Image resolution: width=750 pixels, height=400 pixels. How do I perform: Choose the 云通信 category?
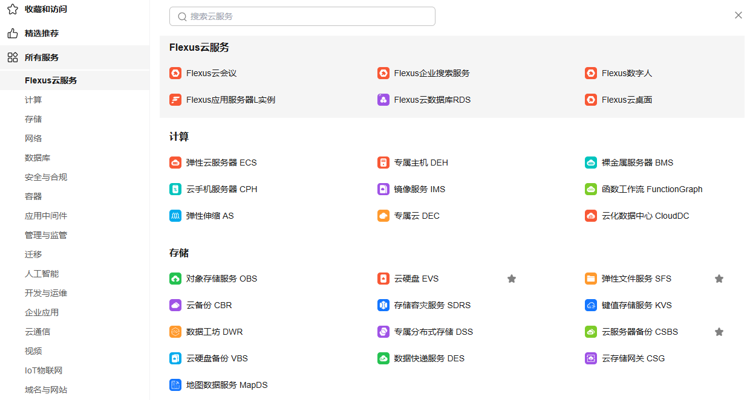[37, 332]
